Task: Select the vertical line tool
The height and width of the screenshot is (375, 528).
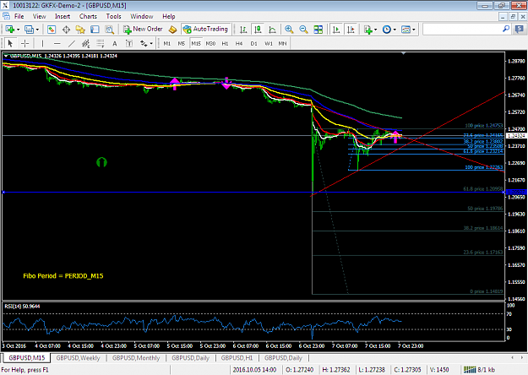Action: click(42, 43)
